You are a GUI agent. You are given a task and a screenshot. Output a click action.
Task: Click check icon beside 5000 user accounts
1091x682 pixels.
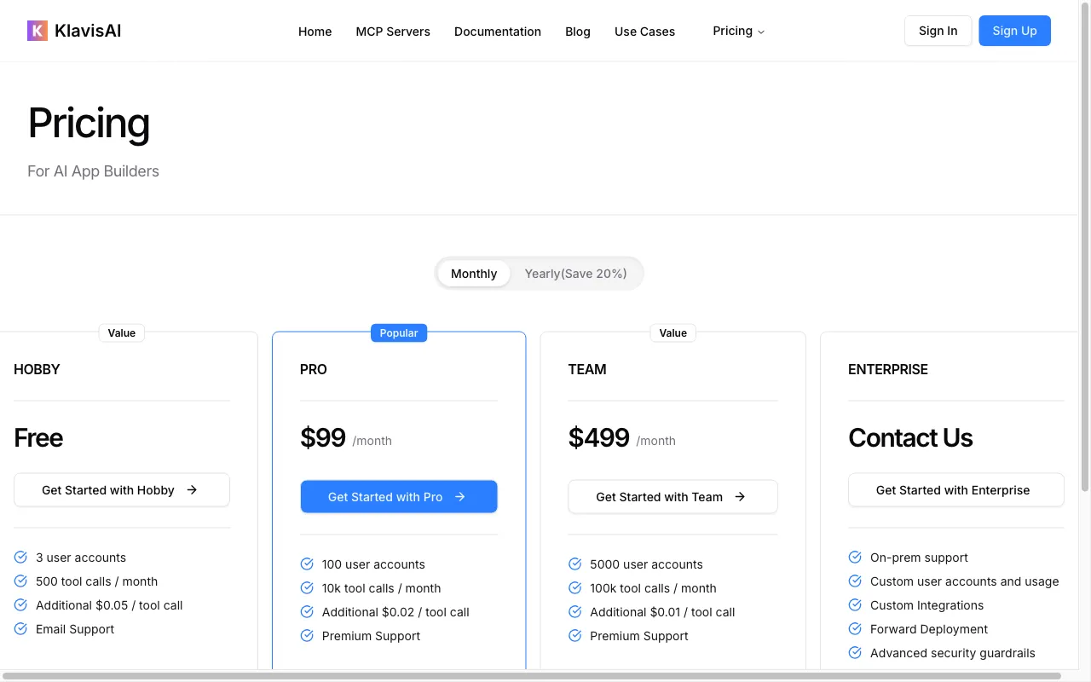pos(575,564)
